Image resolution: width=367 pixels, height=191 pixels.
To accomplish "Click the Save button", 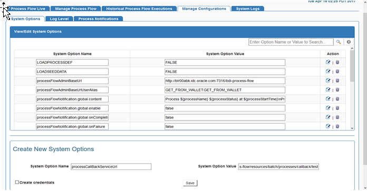I will click(x=190, y=183).
